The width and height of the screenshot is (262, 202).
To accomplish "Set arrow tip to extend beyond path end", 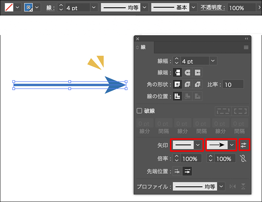I will tap(177, 172).
